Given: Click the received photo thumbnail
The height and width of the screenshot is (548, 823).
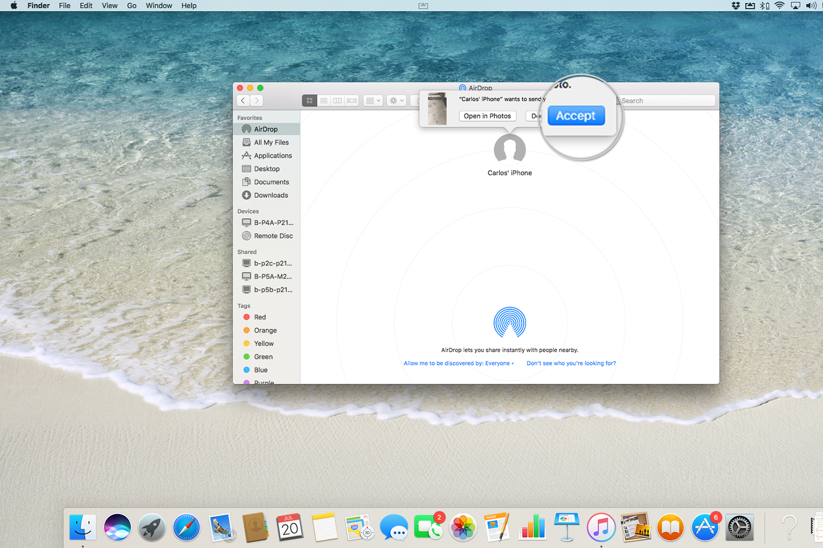Looking at the screenshot, I should 437,109.
